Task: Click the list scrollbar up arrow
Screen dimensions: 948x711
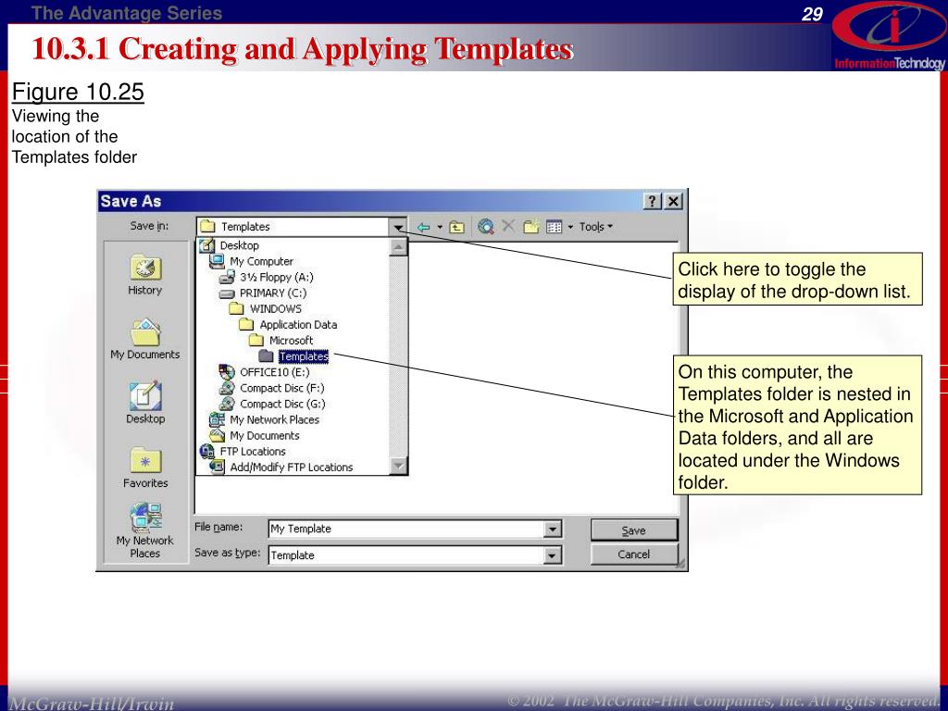Action: [x=398, y=246]
